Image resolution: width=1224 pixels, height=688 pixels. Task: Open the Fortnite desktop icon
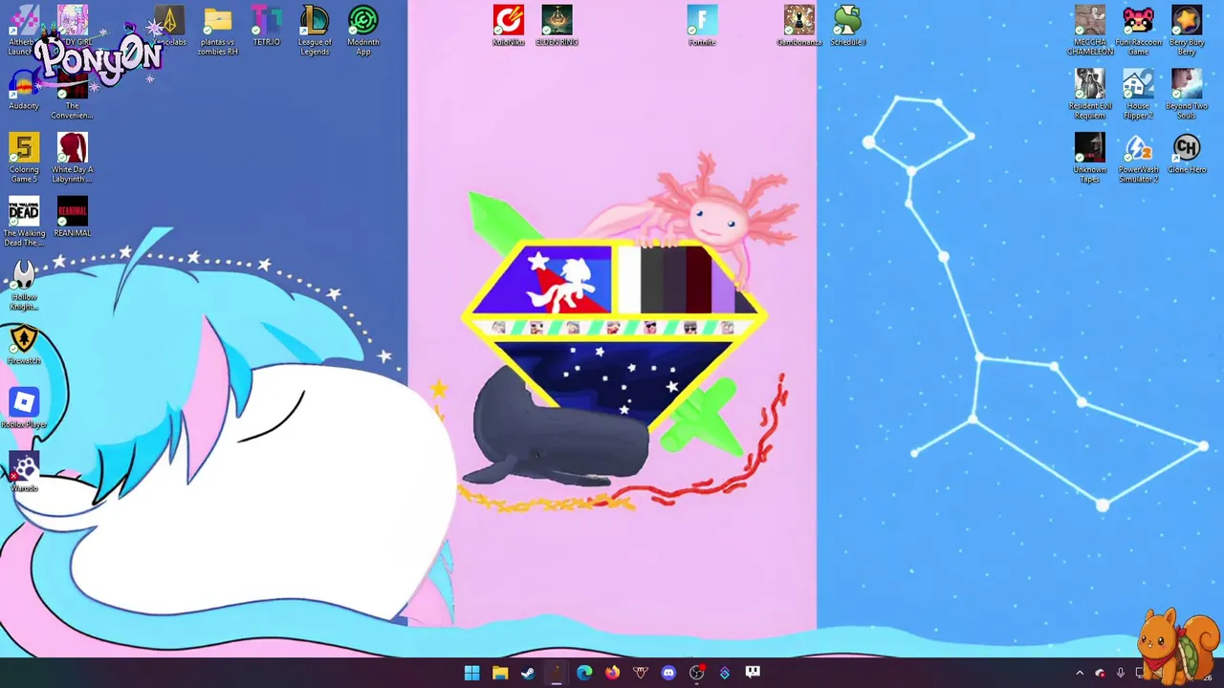(x=702, y=26)
